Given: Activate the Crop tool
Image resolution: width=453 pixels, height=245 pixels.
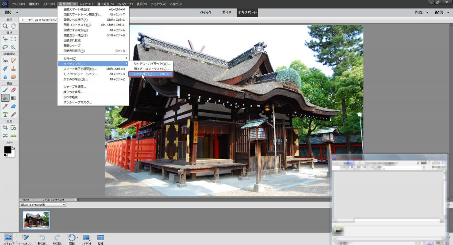Looking at the screenshot, I should point(5,127).
